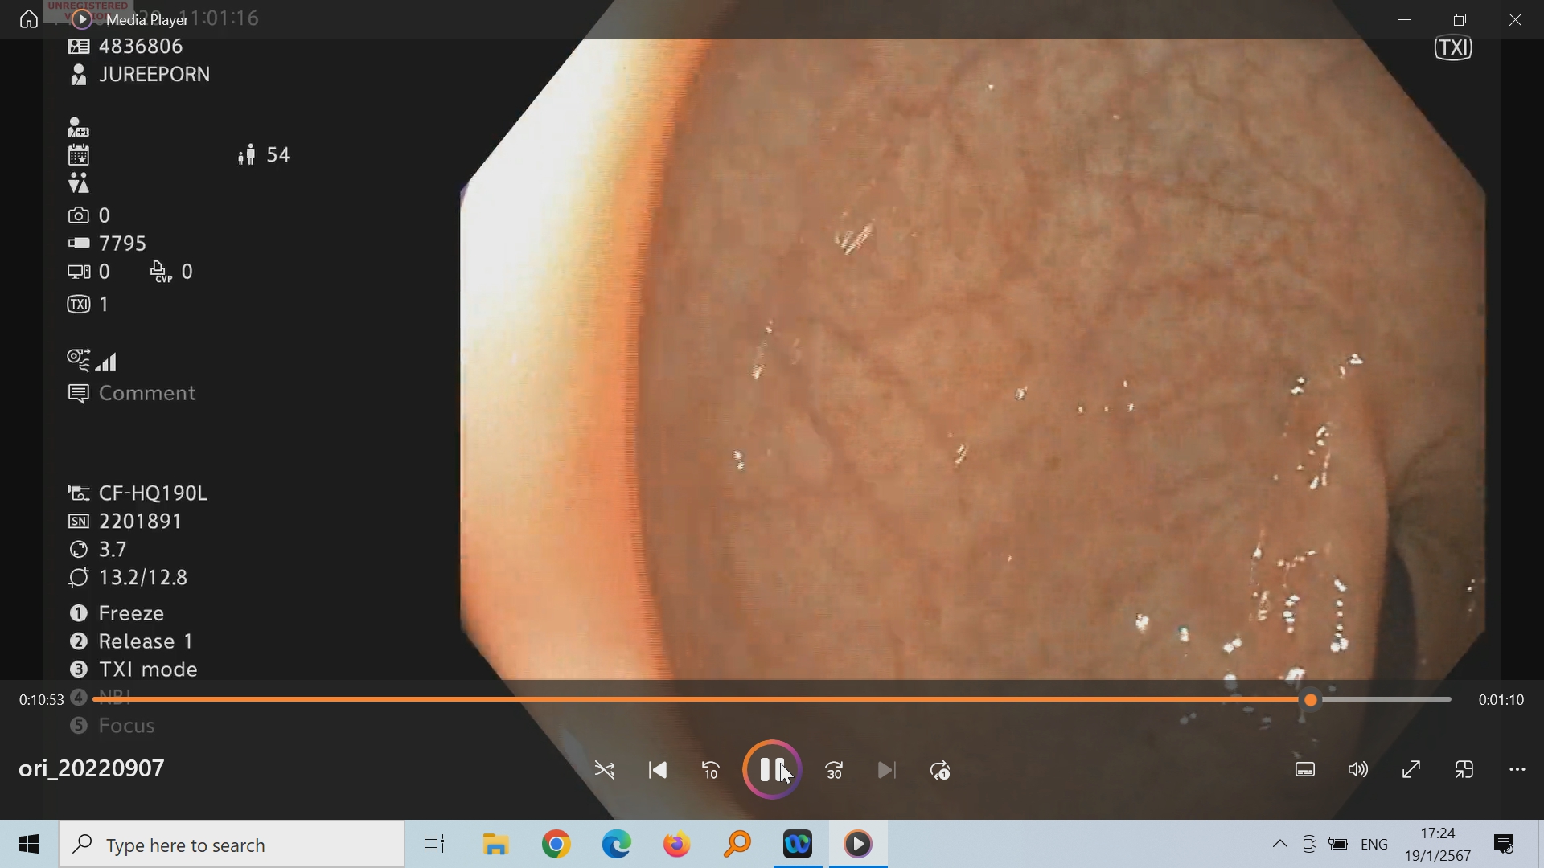Seek to middle of progress bar
The image size is (1544, 868).
coord(772,700)
